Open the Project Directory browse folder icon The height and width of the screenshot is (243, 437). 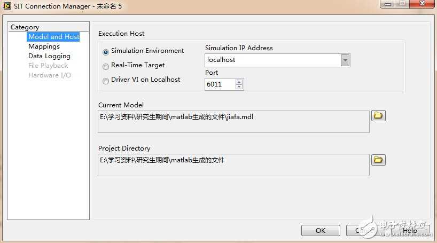coord(378,160)
